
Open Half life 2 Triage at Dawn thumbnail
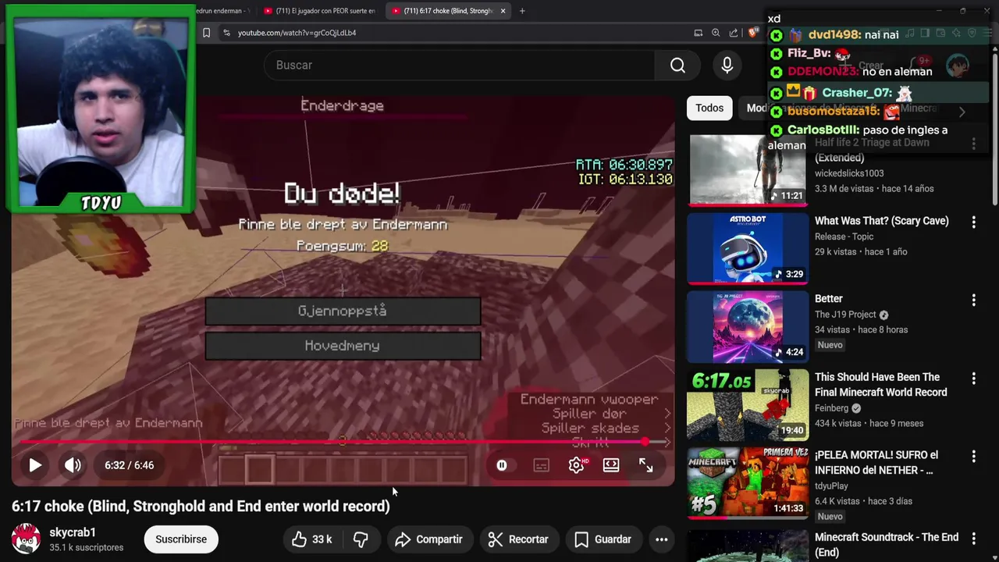tap(748, 170)
